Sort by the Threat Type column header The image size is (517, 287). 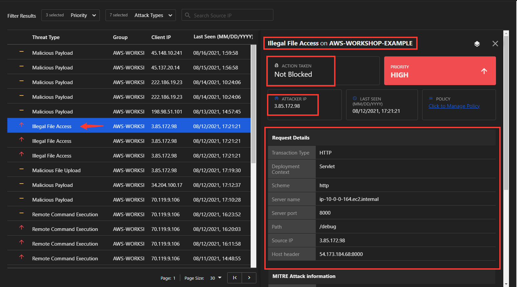(x=46, y=37)
